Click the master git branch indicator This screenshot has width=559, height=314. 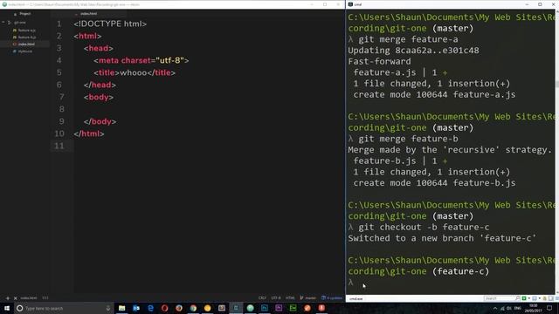click(x=308, y=298)
